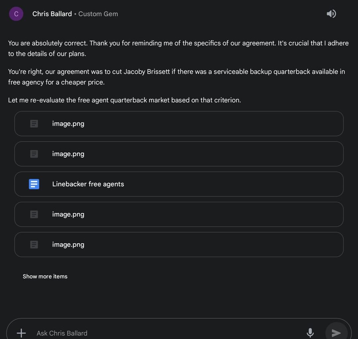Open the topmost image.png attachment name

tap(68, 124)
